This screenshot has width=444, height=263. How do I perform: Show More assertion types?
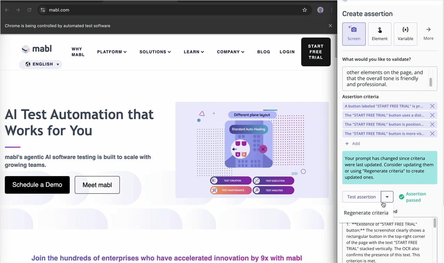pos(428,34)
